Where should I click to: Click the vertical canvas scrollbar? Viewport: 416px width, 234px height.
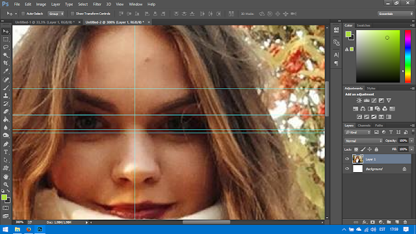[x=327, y=99]
